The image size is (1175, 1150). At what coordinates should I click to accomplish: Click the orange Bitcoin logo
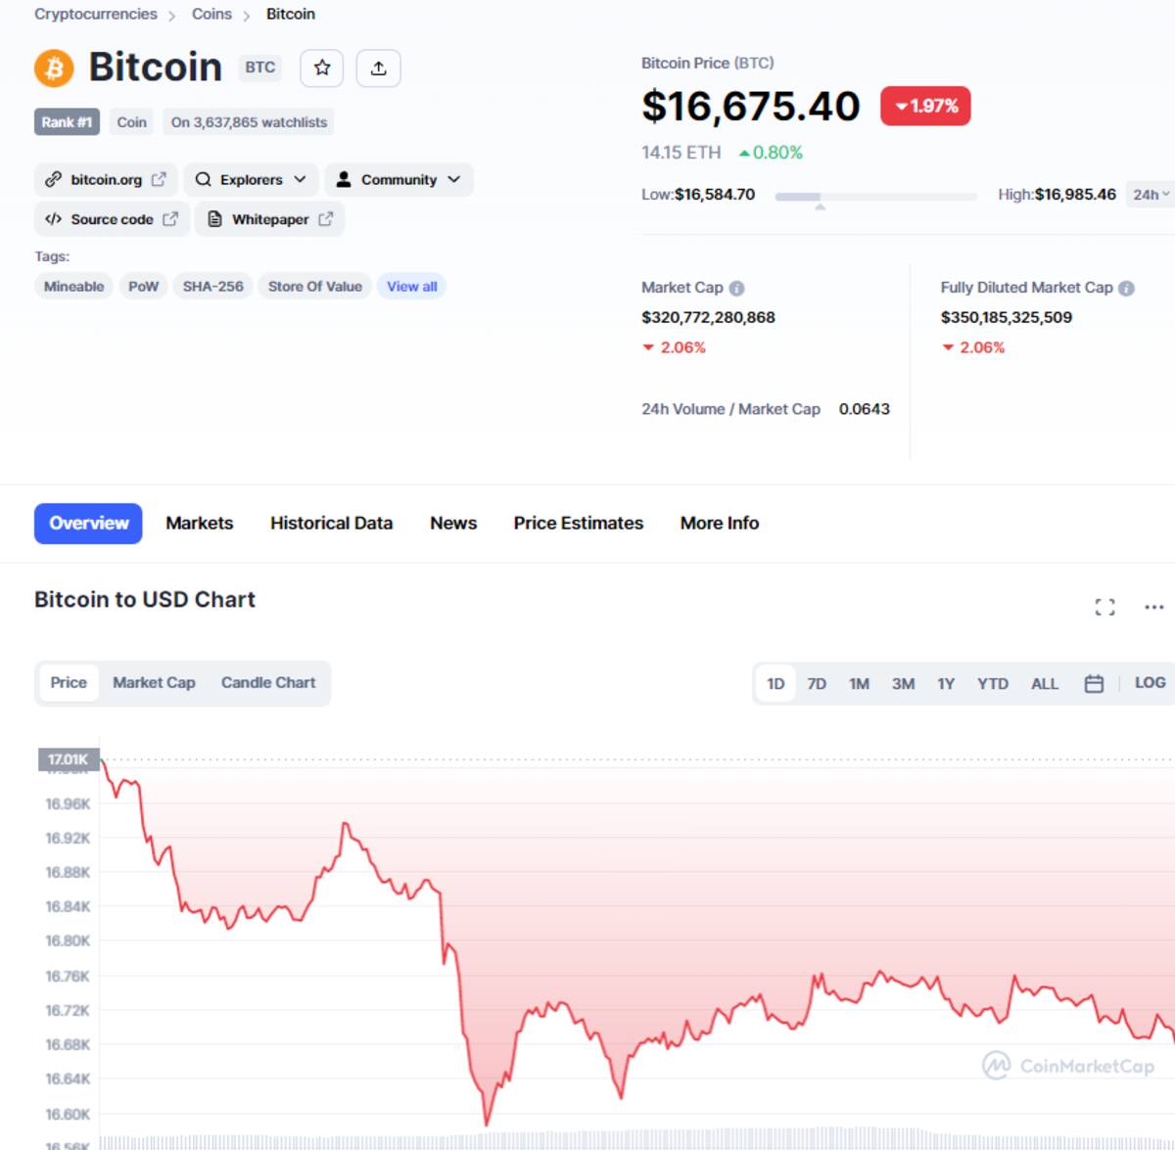(54, 68)
